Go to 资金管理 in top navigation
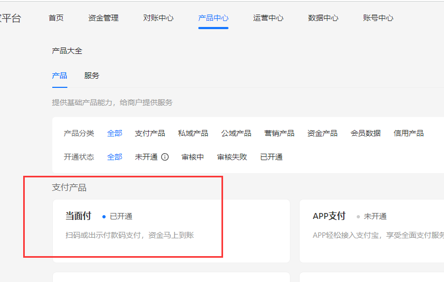Image resolution: width=444 pixels, height=282 pixels. pyautogui.click(x=103, y=18)
